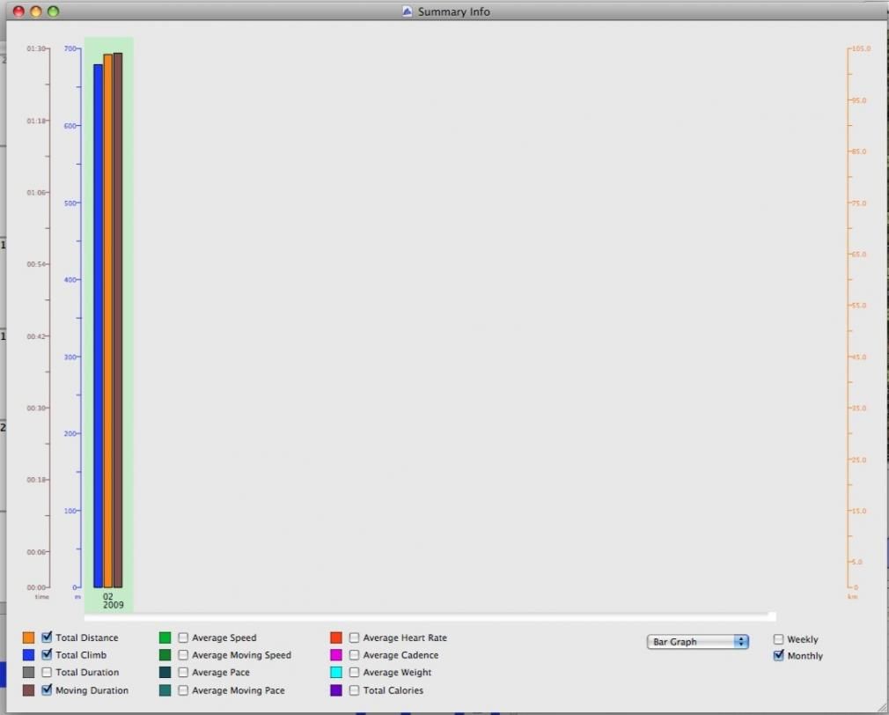Screen dimensions: 889x715
Task: Click the magenta Average Cadence swatch
Action: pos(336,655)
